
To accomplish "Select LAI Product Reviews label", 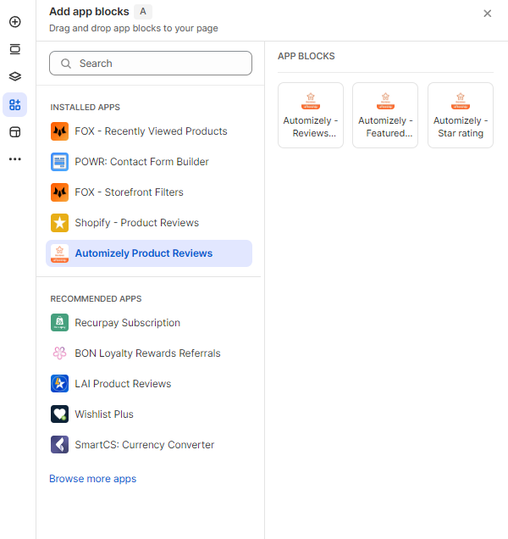I will [x=123, y=384].
